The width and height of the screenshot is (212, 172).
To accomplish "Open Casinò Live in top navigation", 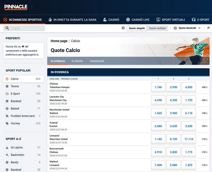I will [138, 20].
